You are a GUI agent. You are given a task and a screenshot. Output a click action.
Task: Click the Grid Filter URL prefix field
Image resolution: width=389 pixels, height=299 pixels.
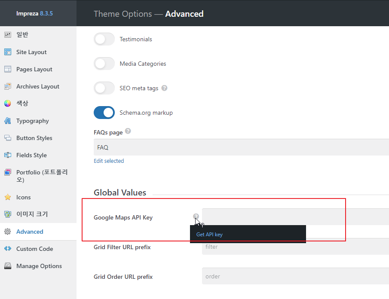295,247
